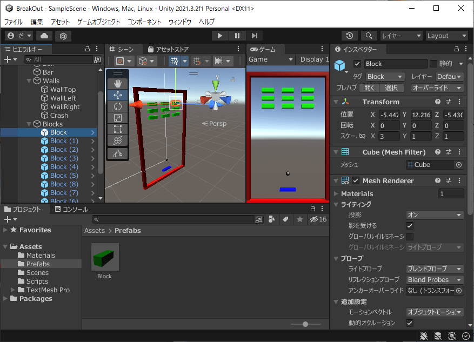Click the Step frame button
This screenshot has width=474, height=342.
pyautogui.click(x=254, y=36)
